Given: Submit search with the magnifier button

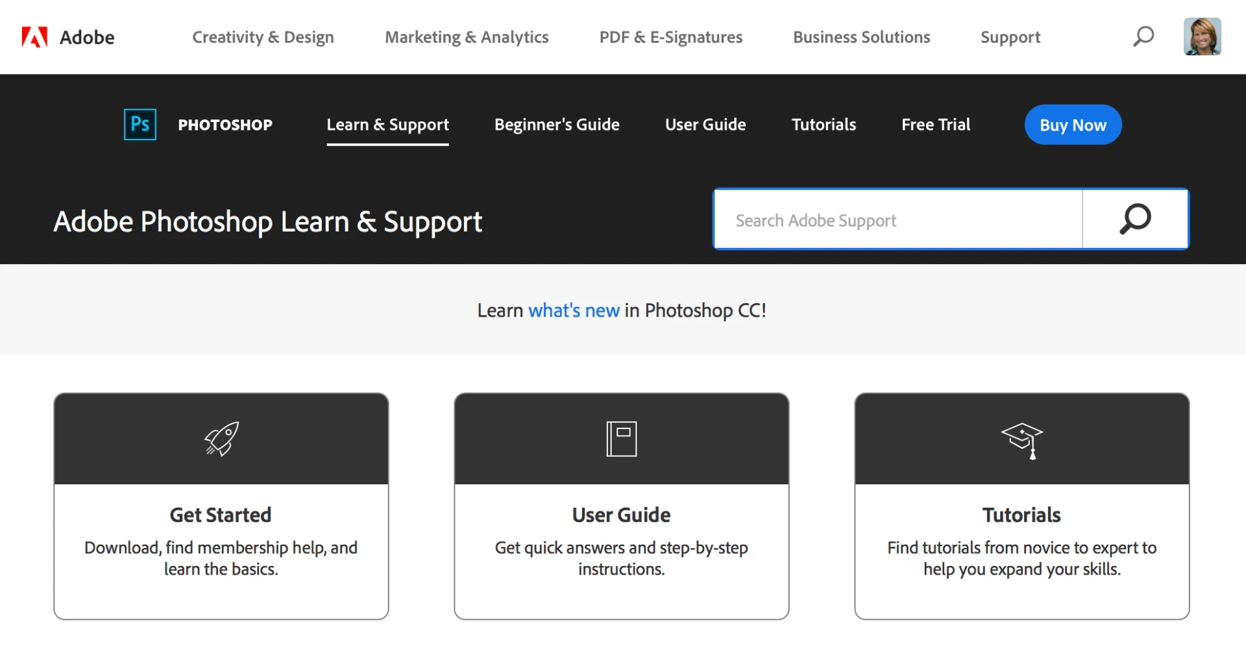Looking at the screenshot, I should coord(1135,219).
